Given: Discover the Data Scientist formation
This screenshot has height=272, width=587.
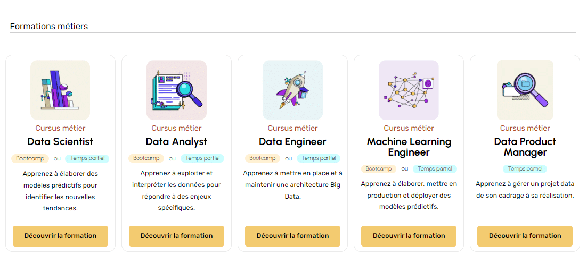Looking at the screenshot, I should (x=60, y=236).
